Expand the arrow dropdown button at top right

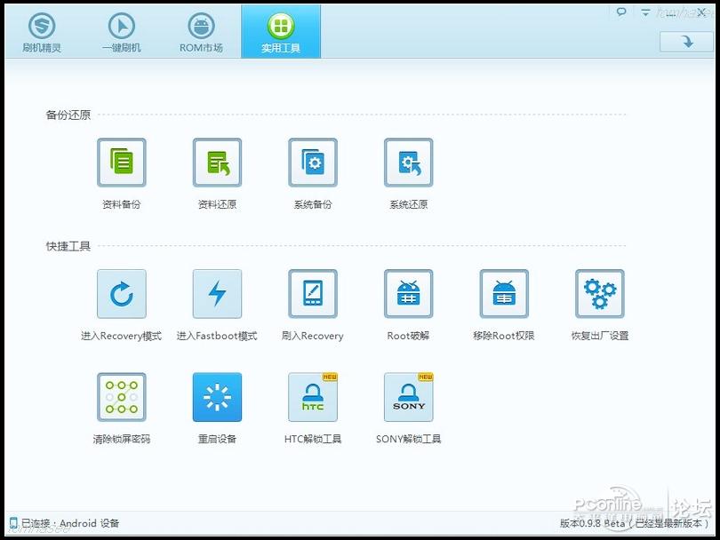[686, 42]
